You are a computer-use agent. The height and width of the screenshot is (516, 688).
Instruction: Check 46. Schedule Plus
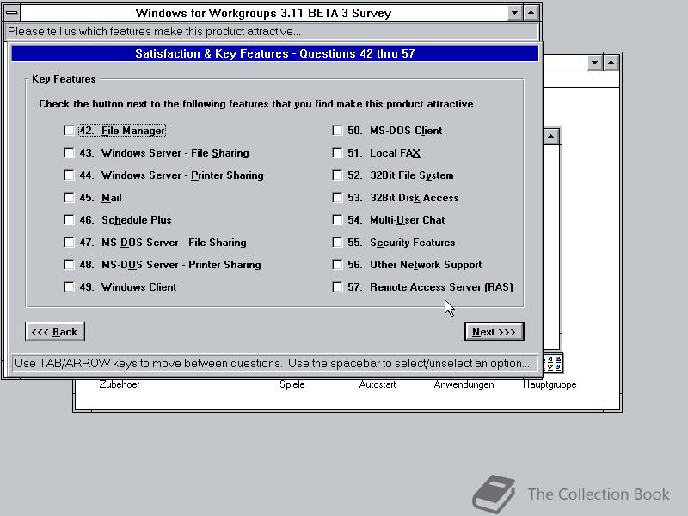(69, 220)
